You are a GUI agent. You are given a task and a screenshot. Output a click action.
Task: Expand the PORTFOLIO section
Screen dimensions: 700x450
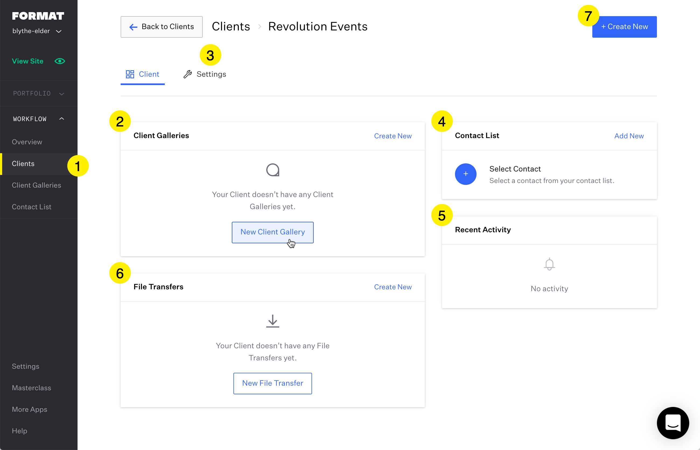point(38,93)
